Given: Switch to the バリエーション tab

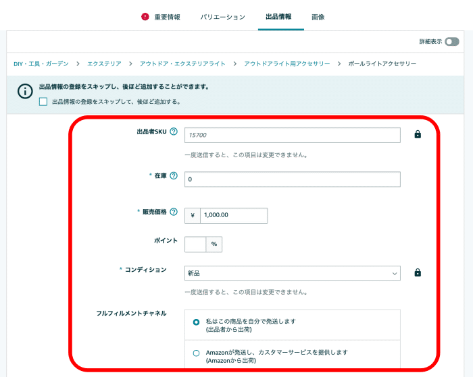Looking at the screenshot, I should 222,17.
